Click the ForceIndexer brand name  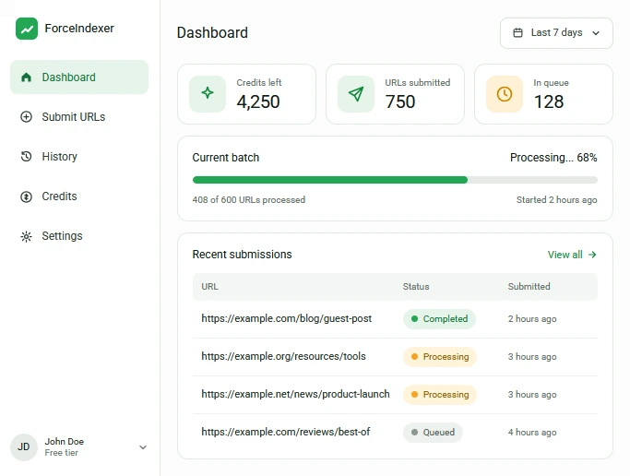[x=79, y=29]
